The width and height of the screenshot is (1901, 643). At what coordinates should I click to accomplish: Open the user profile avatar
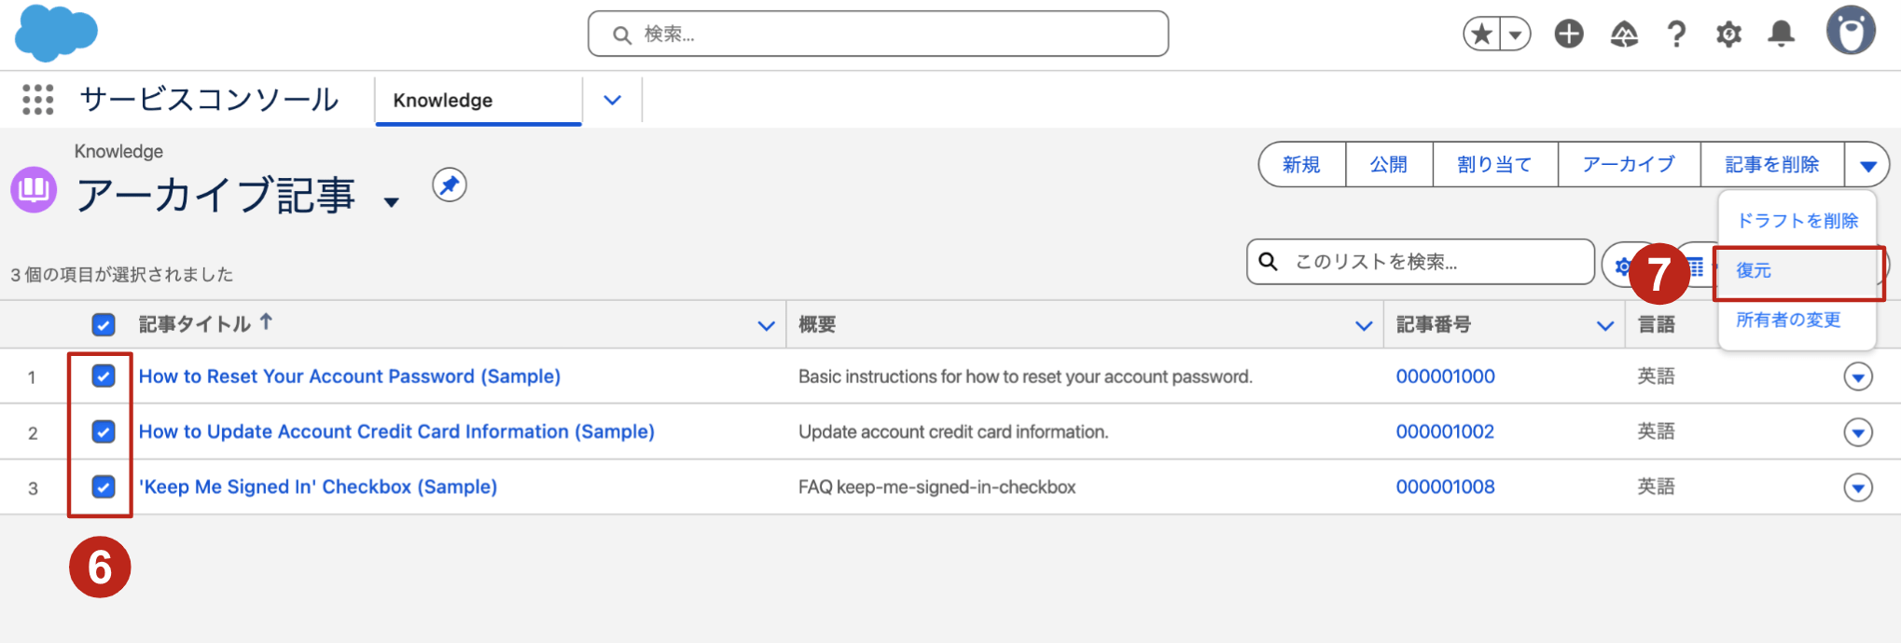click(x=1851, y=31)
